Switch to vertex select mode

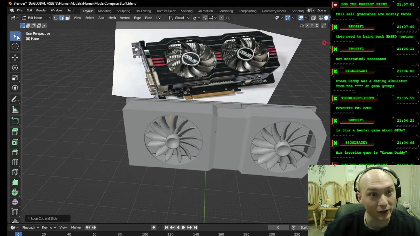click(56, 18)
